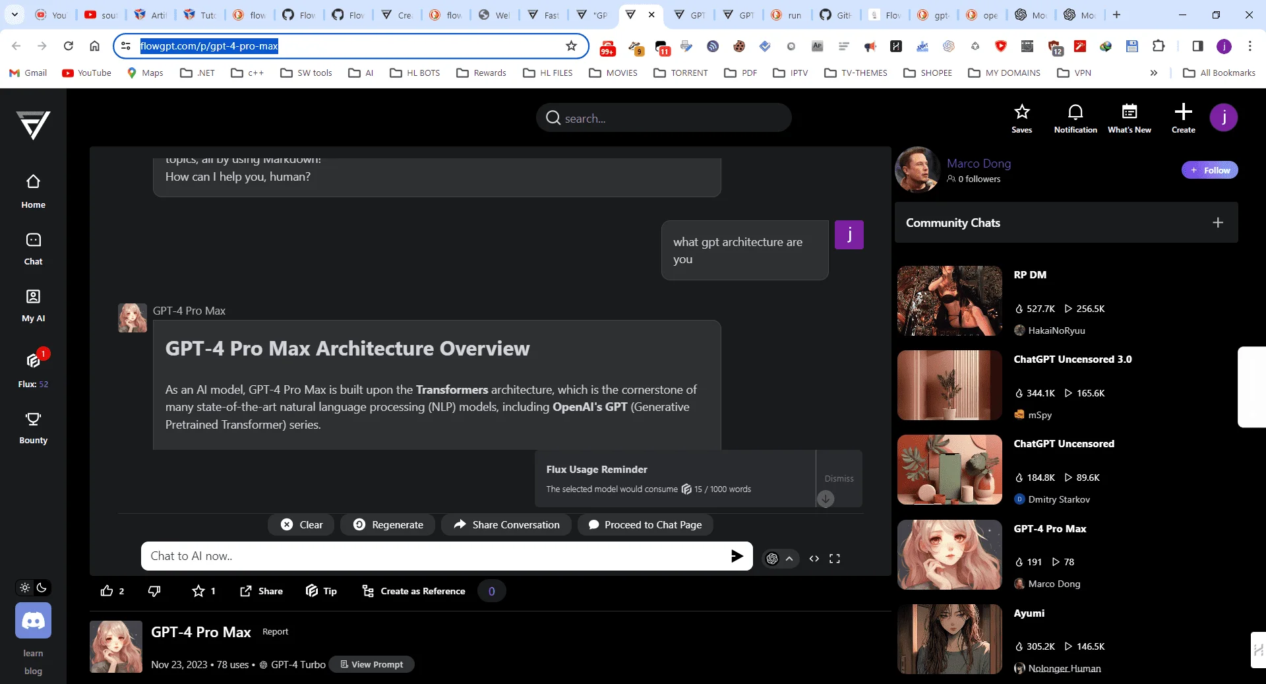Save the prompt with the star
Image resolution: width=1266 pixels, height=684 pixels.
198,591
